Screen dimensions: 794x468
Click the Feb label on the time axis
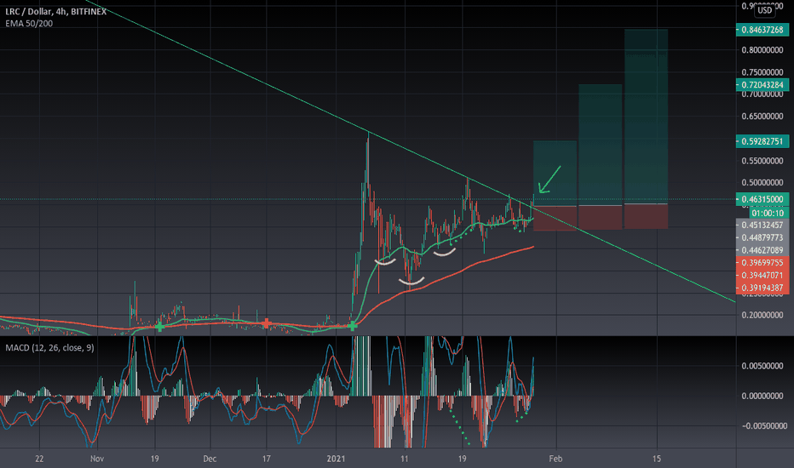[555, 459]
